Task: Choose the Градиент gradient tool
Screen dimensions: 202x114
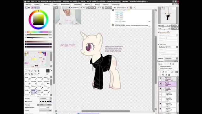Action: [47, 83]
